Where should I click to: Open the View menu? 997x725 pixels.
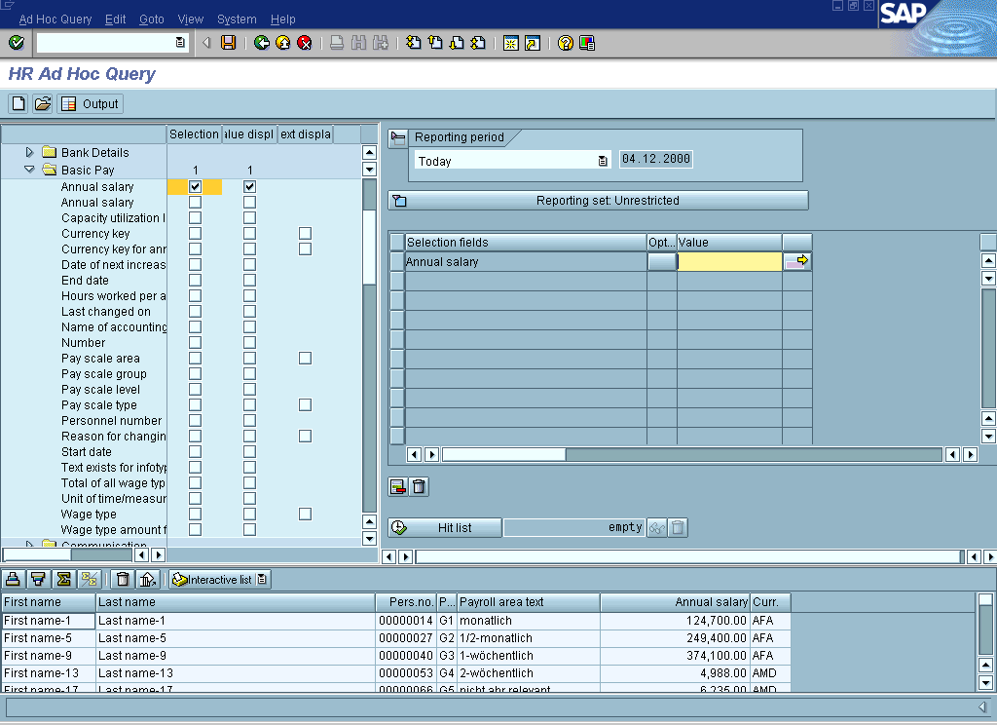(x=190, y=19)
